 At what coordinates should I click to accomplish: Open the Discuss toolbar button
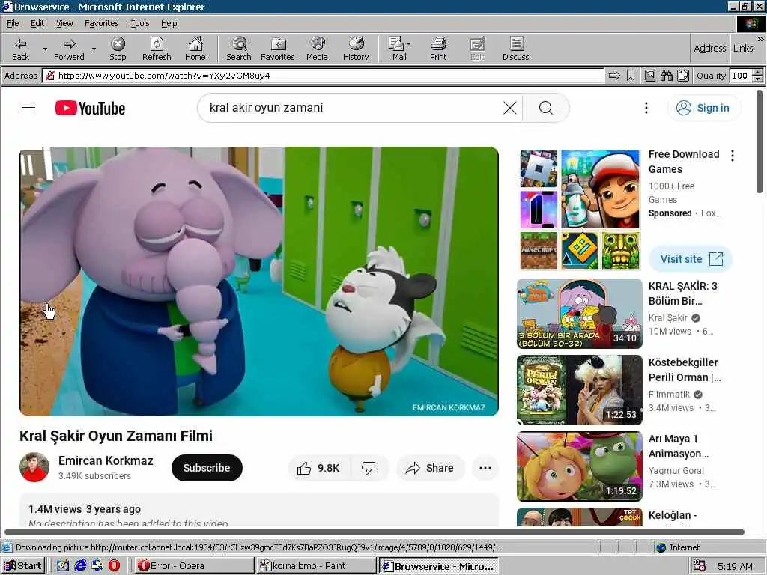click(515, 49)
